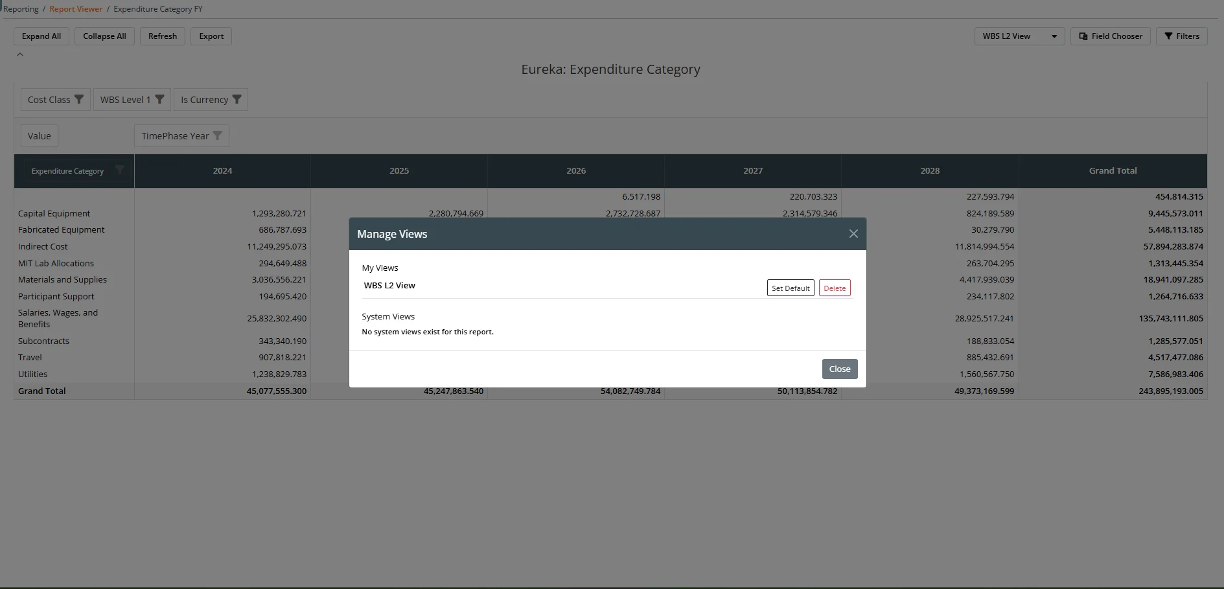Click the Field Chooser icon
The width and height of the screenshot is (1224, 589).
click(x=1083, y=36)
